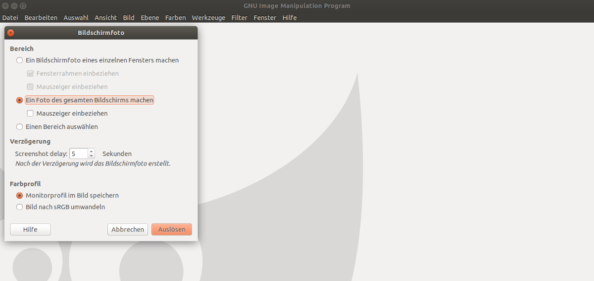Open the Ebene menu in the menu bar
594x281 pixels.
(150, 18)
